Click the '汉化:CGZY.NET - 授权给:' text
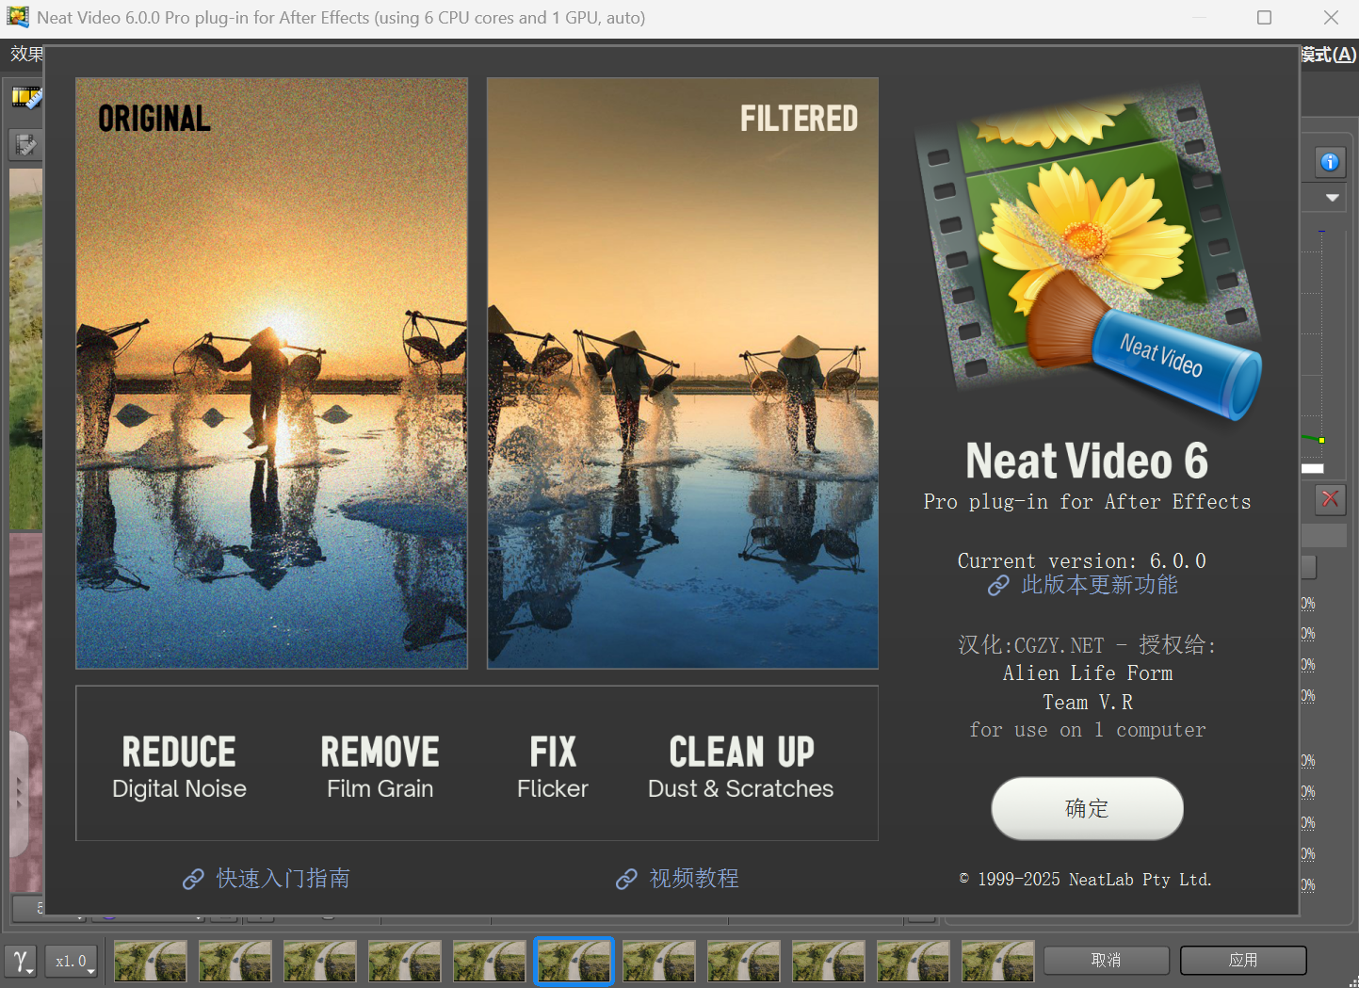 [x=1087, y=645]
